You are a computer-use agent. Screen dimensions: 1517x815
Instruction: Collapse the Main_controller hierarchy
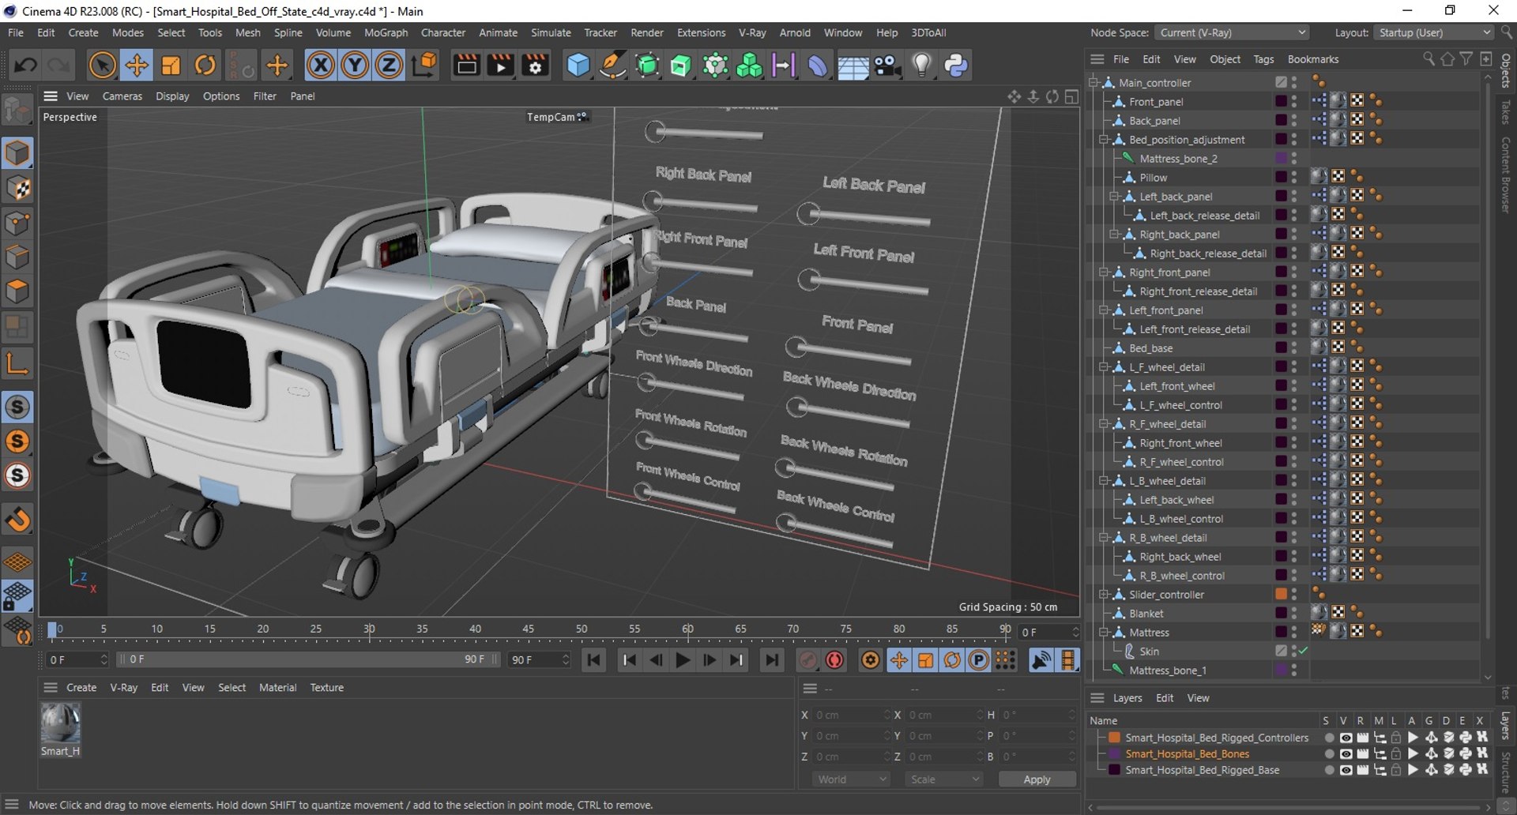coord(1094,82)
